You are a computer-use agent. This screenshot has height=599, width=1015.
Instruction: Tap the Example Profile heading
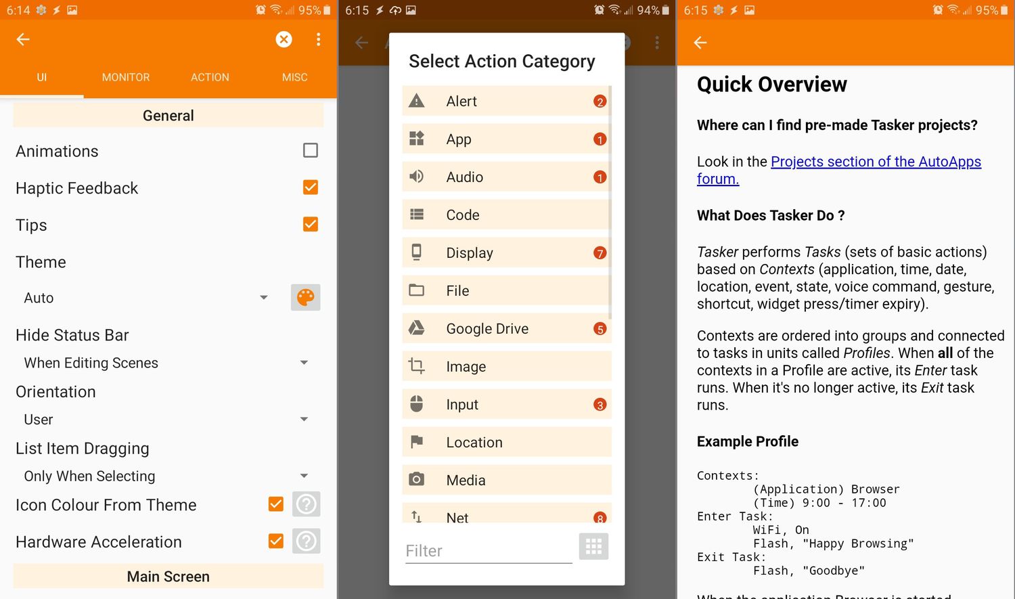coord(748,441)
